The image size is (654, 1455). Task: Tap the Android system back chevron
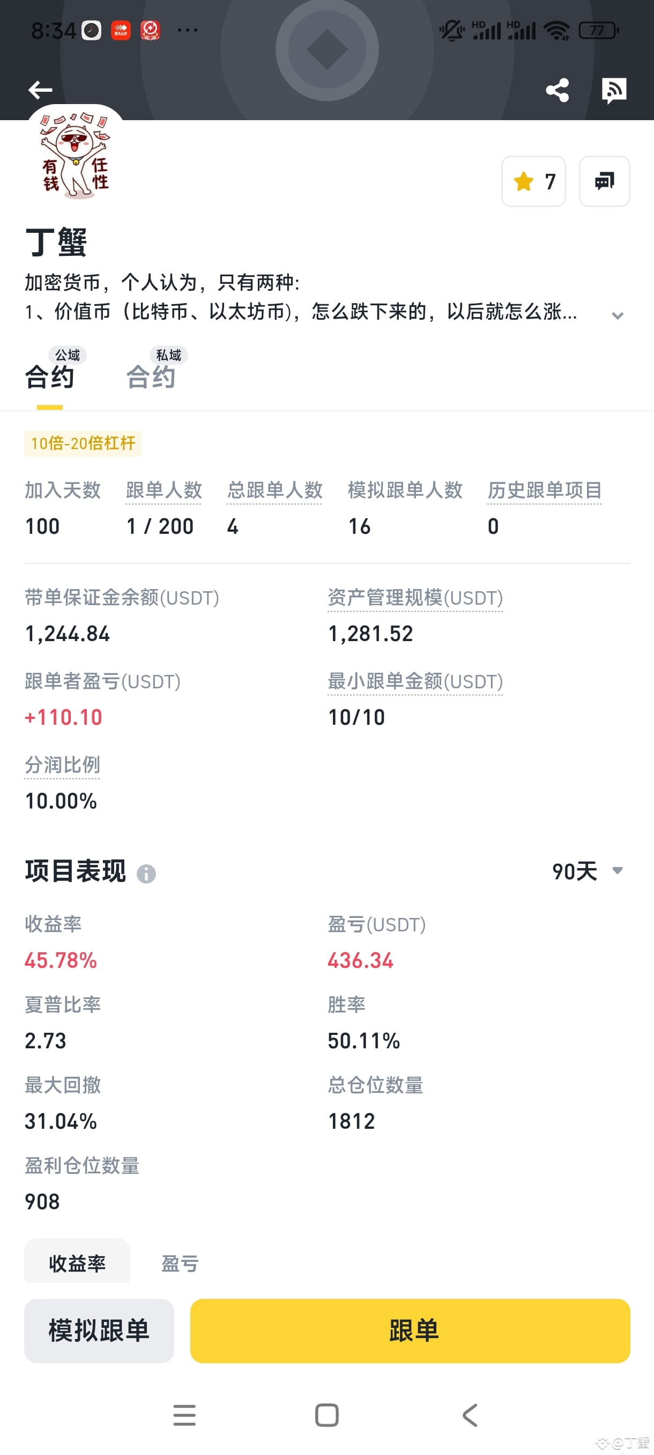[470, 1415]
